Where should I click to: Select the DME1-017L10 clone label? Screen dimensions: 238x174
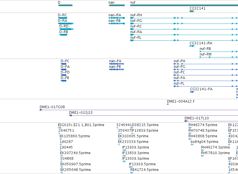pos(197,118)
